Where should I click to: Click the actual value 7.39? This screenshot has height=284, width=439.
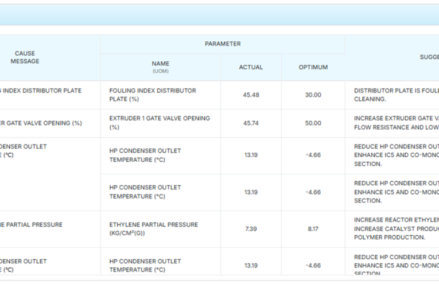[x=251, y=229]
